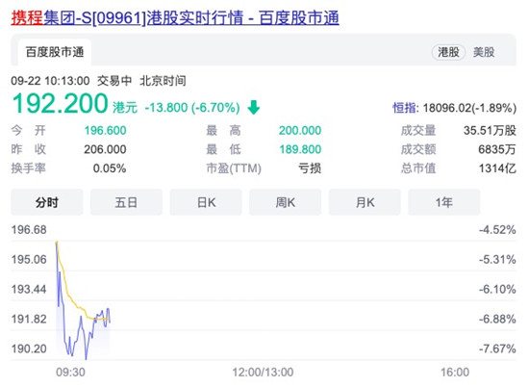Select the 周K chart tab
The width and height of the screenshot is (529, 387).
point(285,202)
